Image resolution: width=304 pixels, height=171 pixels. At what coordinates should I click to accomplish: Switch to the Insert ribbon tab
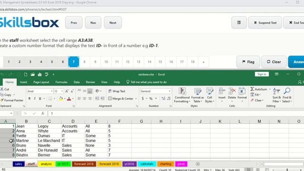[x=23, y=82]
